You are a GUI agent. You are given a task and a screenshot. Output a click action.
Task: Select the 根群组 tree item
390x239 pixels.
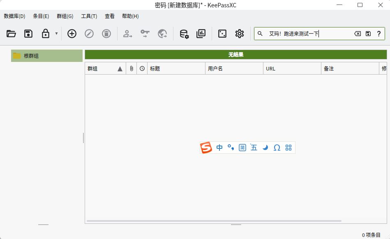(x=47, y=56)
